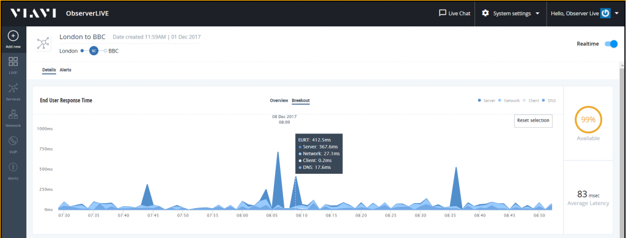The image size is (626, 238).
Task: Select the Breakout chart view
Action: pos(301,100)
